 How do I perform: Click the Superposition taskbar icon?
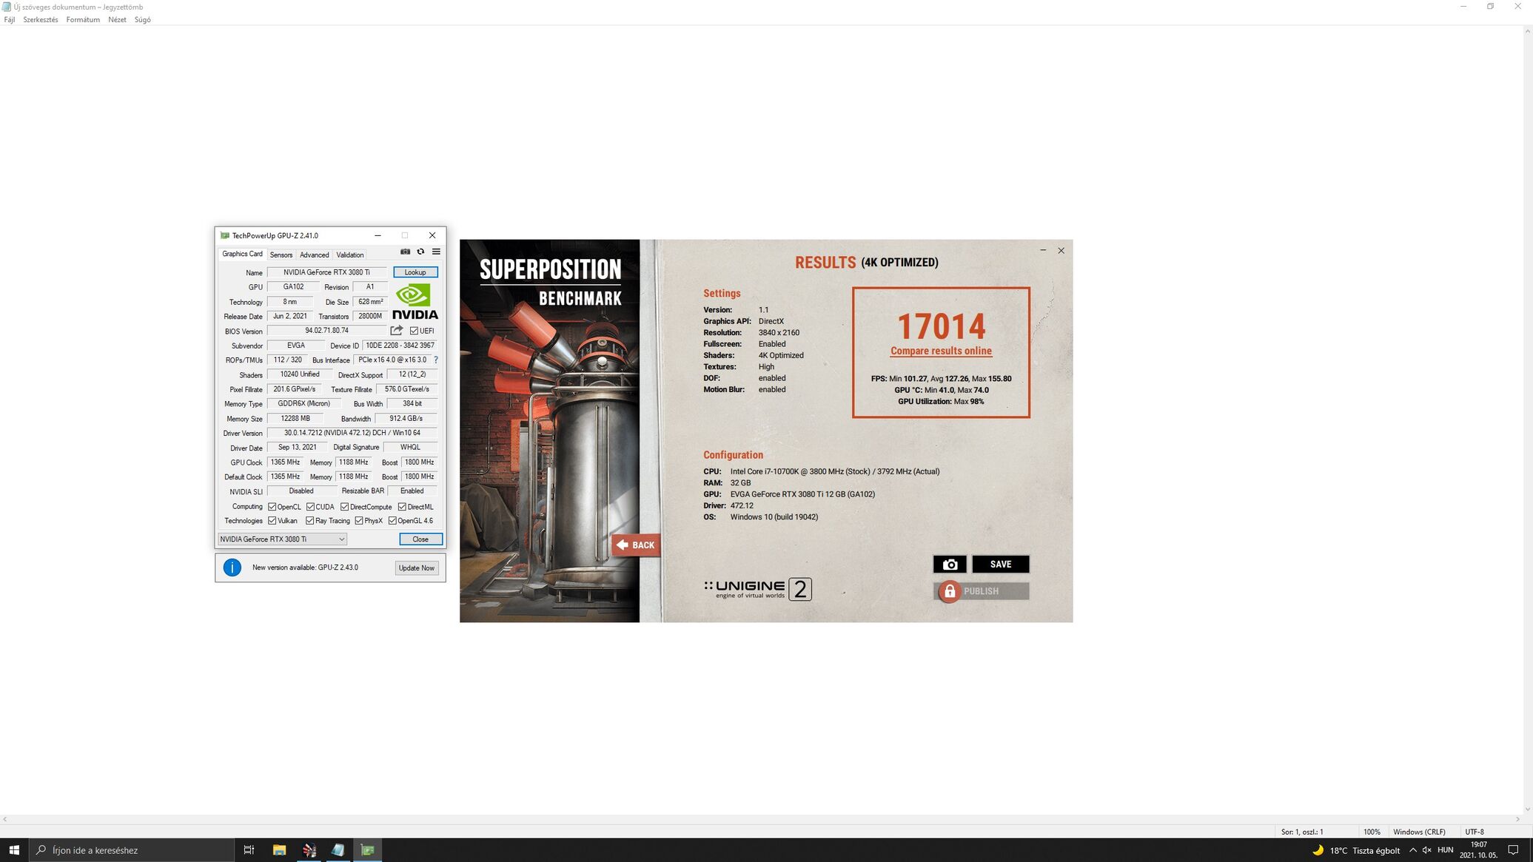[309, 850]
